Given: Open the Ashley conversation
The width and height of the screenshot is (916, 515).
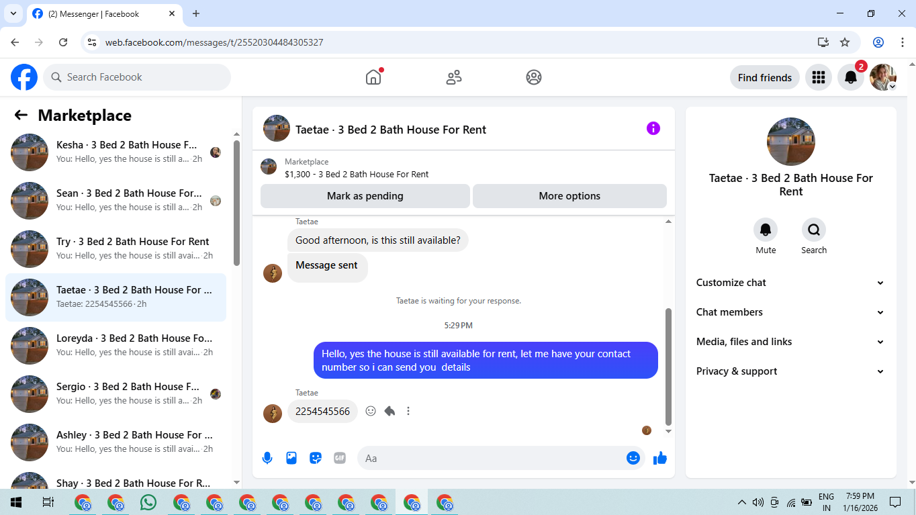Looking at the screenshot, I should (116, 442).
